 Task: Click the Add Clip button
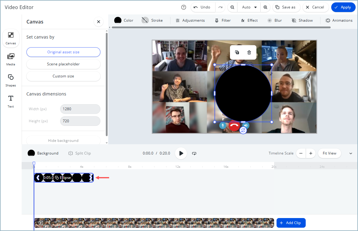[x=291, y=223]
